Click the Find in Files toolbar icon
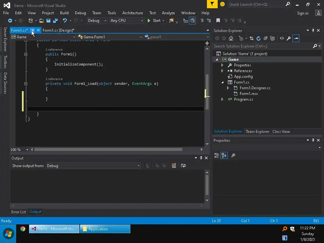 pyautogui.click(x=171, y=21)
